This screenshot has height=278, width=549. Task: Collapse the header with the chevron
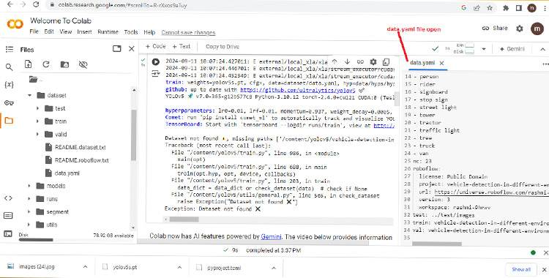coord(543,49)
